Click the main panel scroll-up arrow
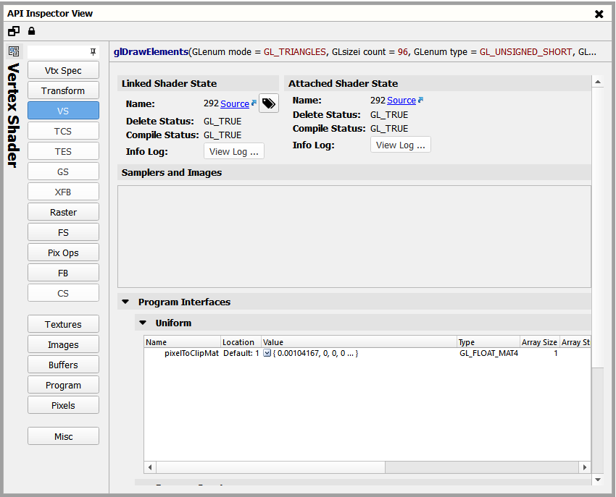Image resolution: width=616 pixels, height=497 pixels. click(x=598, y=82)
